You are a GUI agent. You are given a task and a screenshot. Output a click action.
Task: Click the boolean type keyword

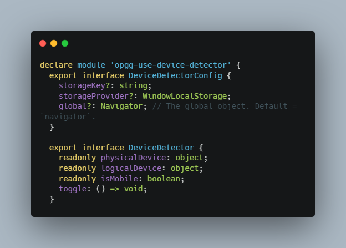(x=164, y=179)
